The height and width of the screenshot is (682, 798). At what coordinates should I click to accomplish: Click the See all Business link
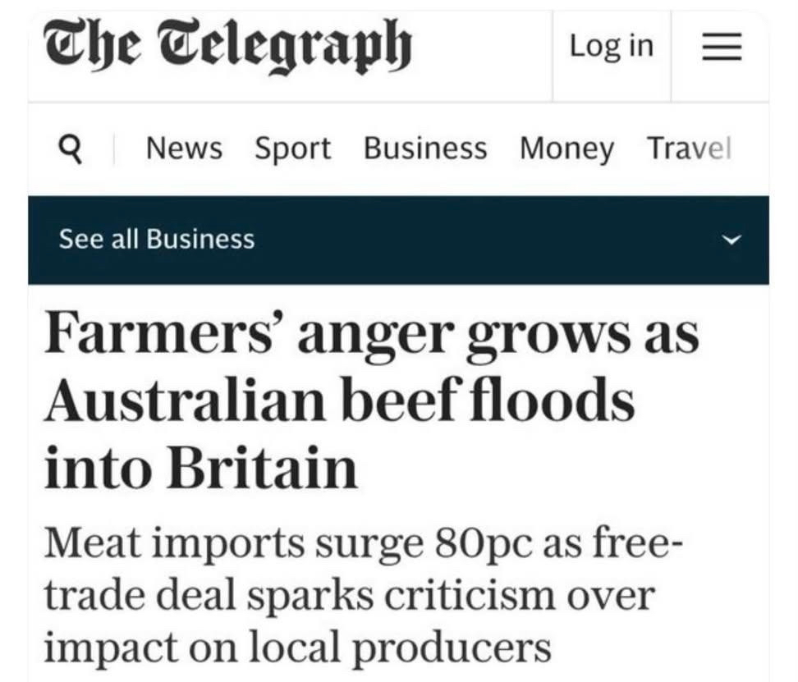tap(156, 240)
